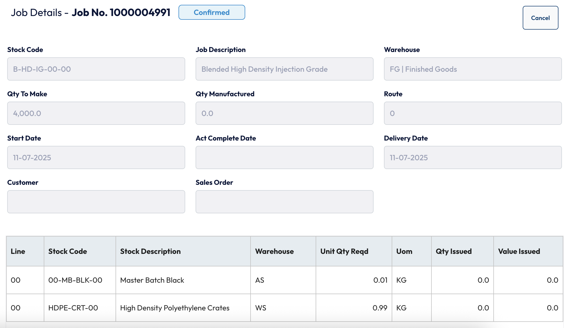
Task: Click the Job No. 1000004991 title
Action: point(121,13)
